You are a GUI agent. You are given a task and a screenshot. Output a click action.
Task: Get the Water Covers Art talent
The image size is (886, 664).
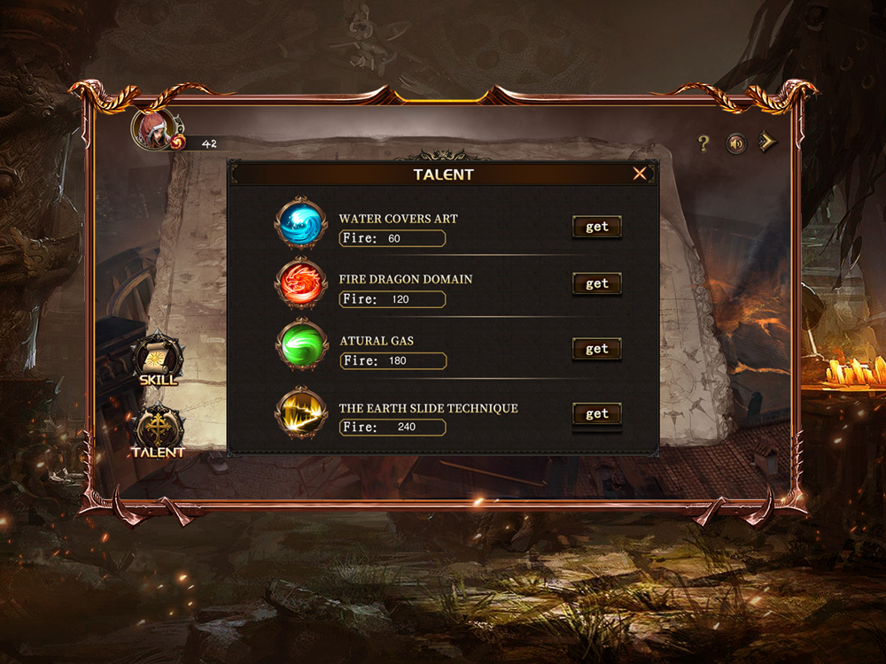pyautogui.click(x=596, y=227)
